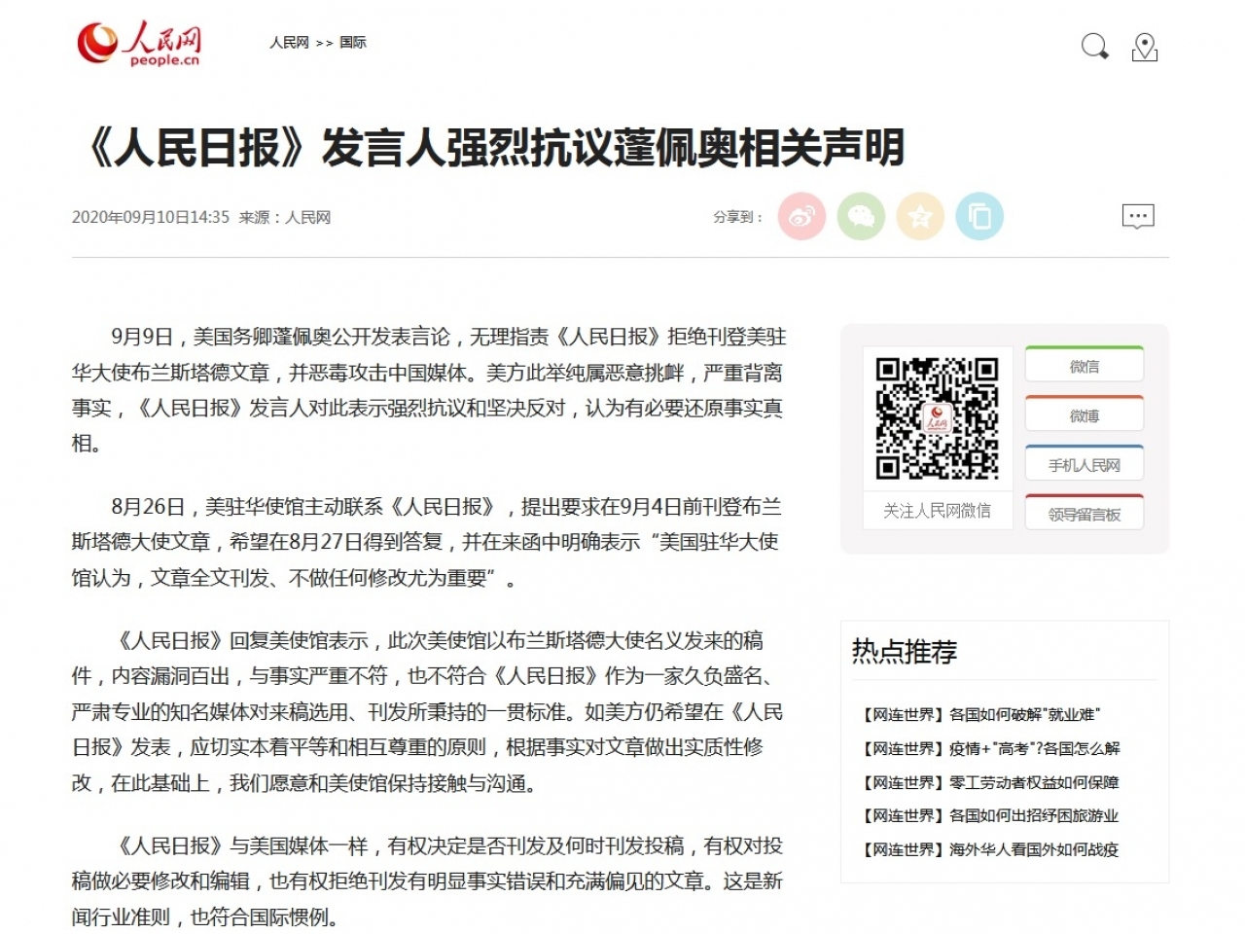Open the site map location icon

click(x=1145, y=47)
